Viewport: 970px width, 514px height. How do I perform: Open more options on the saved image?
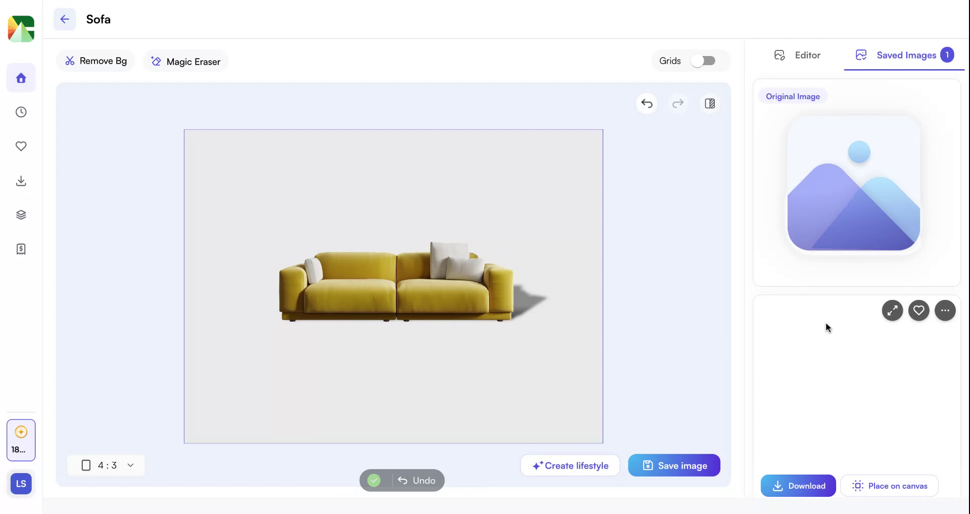point(945,310)
